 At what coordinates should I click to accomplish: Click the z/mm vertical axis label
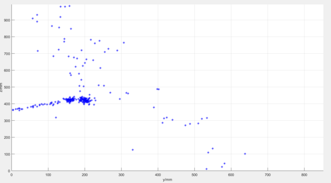coord(2,88)
